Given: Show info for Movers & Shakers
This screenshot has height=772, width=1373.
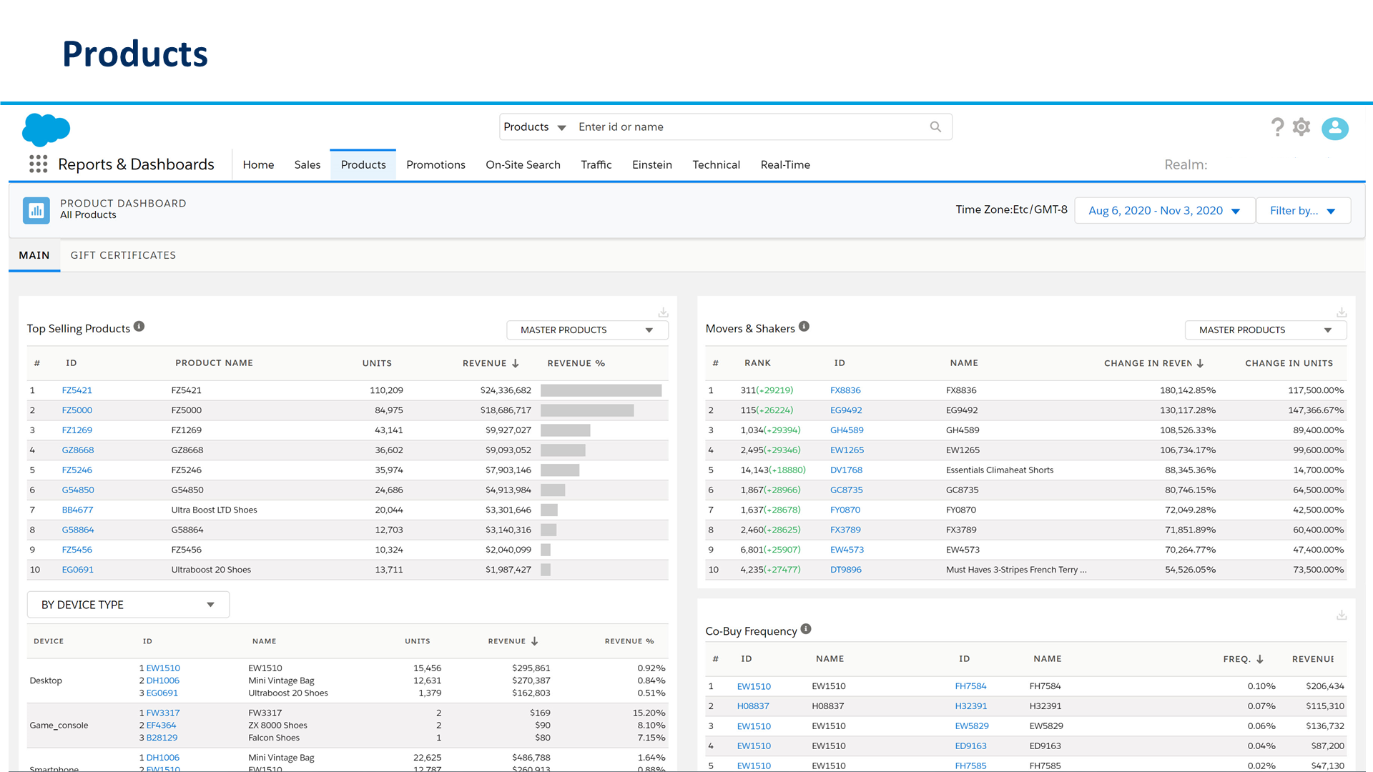Looking at the screenshot, I should pyautogui.click(x=804, y=327).
